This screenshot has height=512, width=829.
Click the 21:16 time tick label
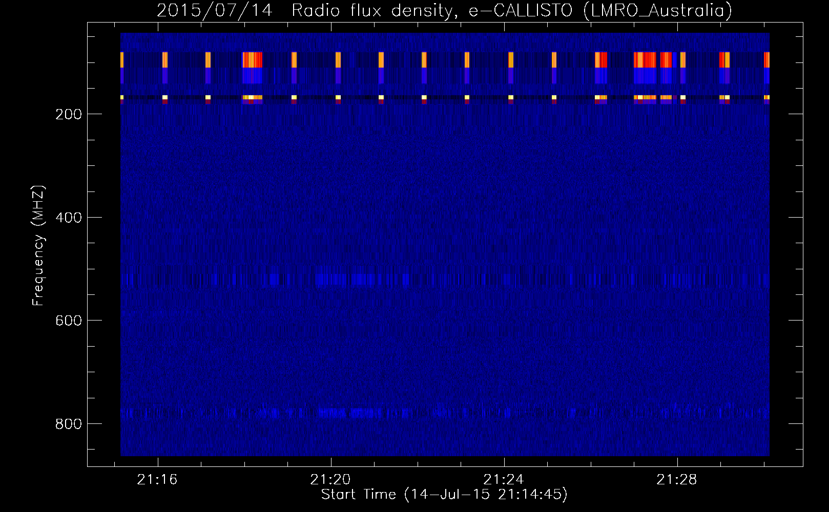[157, 480]
